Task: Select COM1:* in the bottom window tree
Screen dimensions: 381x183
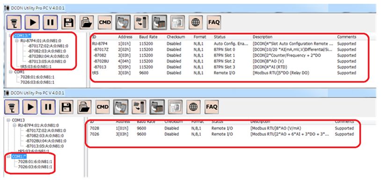Action: 19,156
